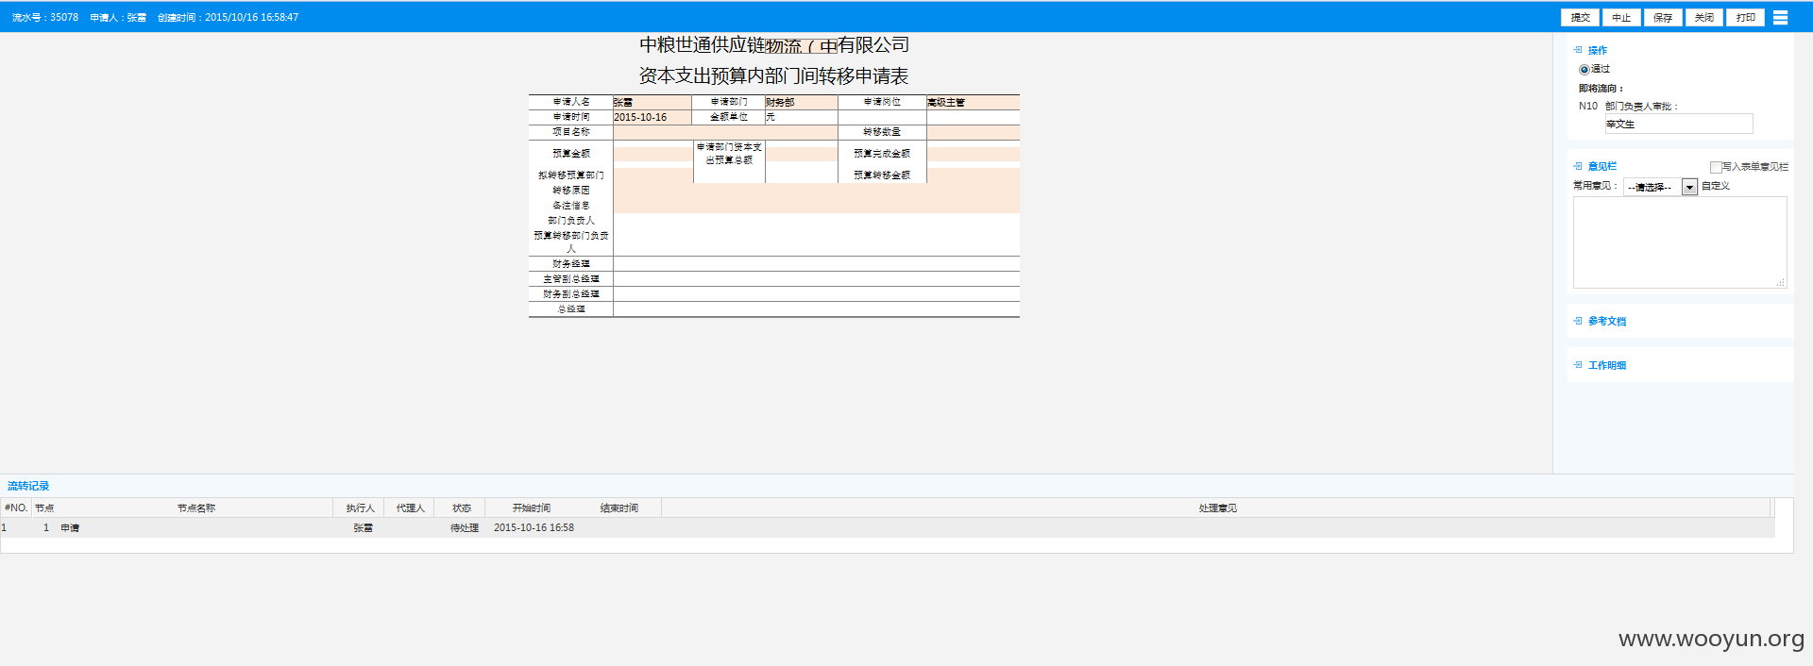Click the field beside 申请部门资本支出预算总额
Screen dimensions: 1813x666
tap(802, 154)
